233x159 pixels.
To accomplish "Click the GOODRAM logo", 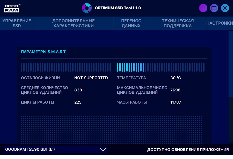I will pyautogui.click(x=12, y=8).
